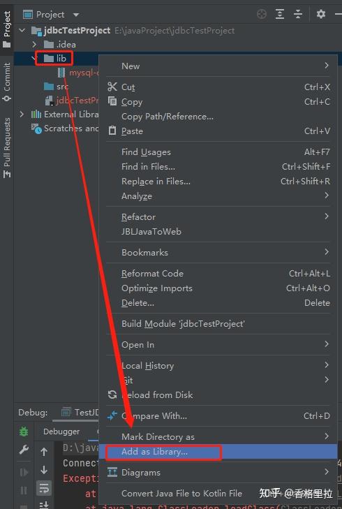Click the Expand All icon in Project toolbar

point(280,14)
